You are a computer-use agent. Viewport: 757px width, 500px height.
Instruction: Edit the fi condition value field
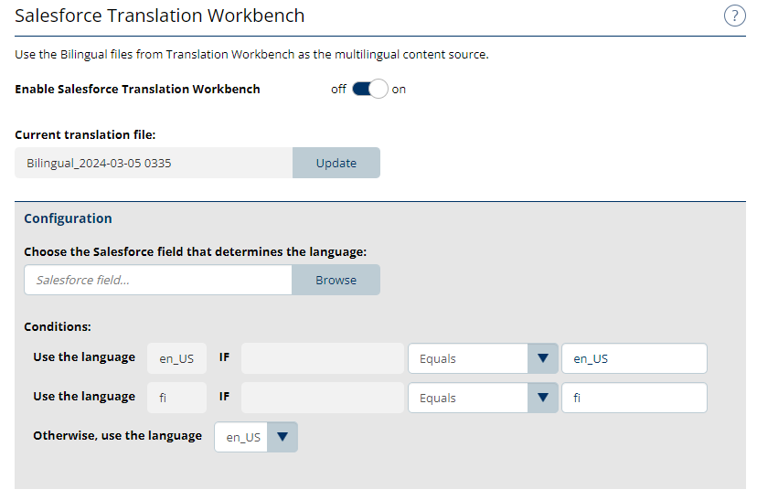(x=634, y=398)
